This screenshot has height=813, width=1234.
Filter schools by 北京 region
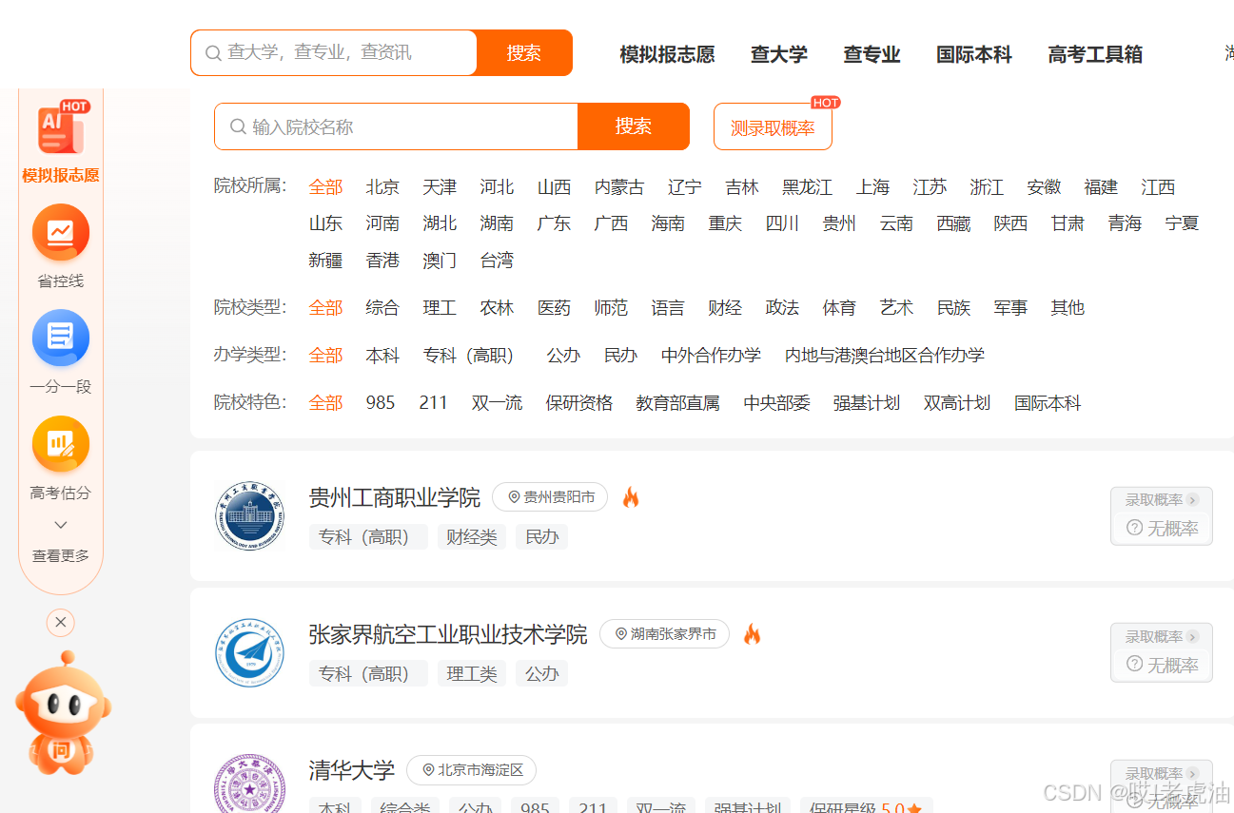tap(382, 187)
